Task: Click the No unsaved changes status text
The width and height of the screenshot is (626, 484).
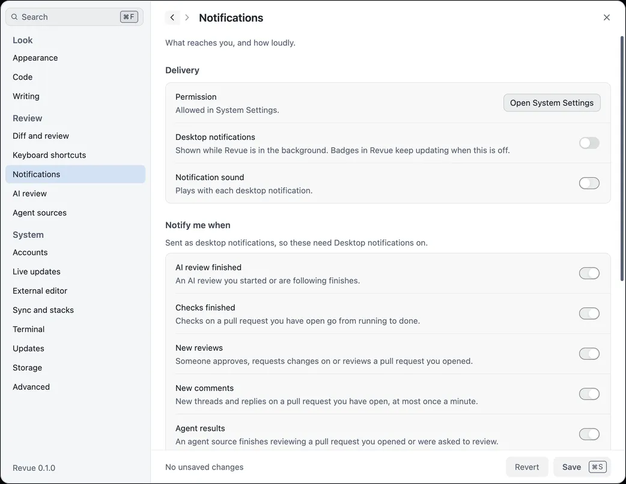Action: 204,467
